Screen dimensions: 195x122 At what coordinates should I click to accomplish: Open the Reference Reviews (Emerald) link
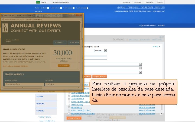pyautogui.click(x=83, y=113)
